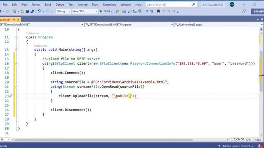The height and width of the screenshot is (148, 264).
Task: Open the account avatar in title bar
Action: tap(232, 5)
